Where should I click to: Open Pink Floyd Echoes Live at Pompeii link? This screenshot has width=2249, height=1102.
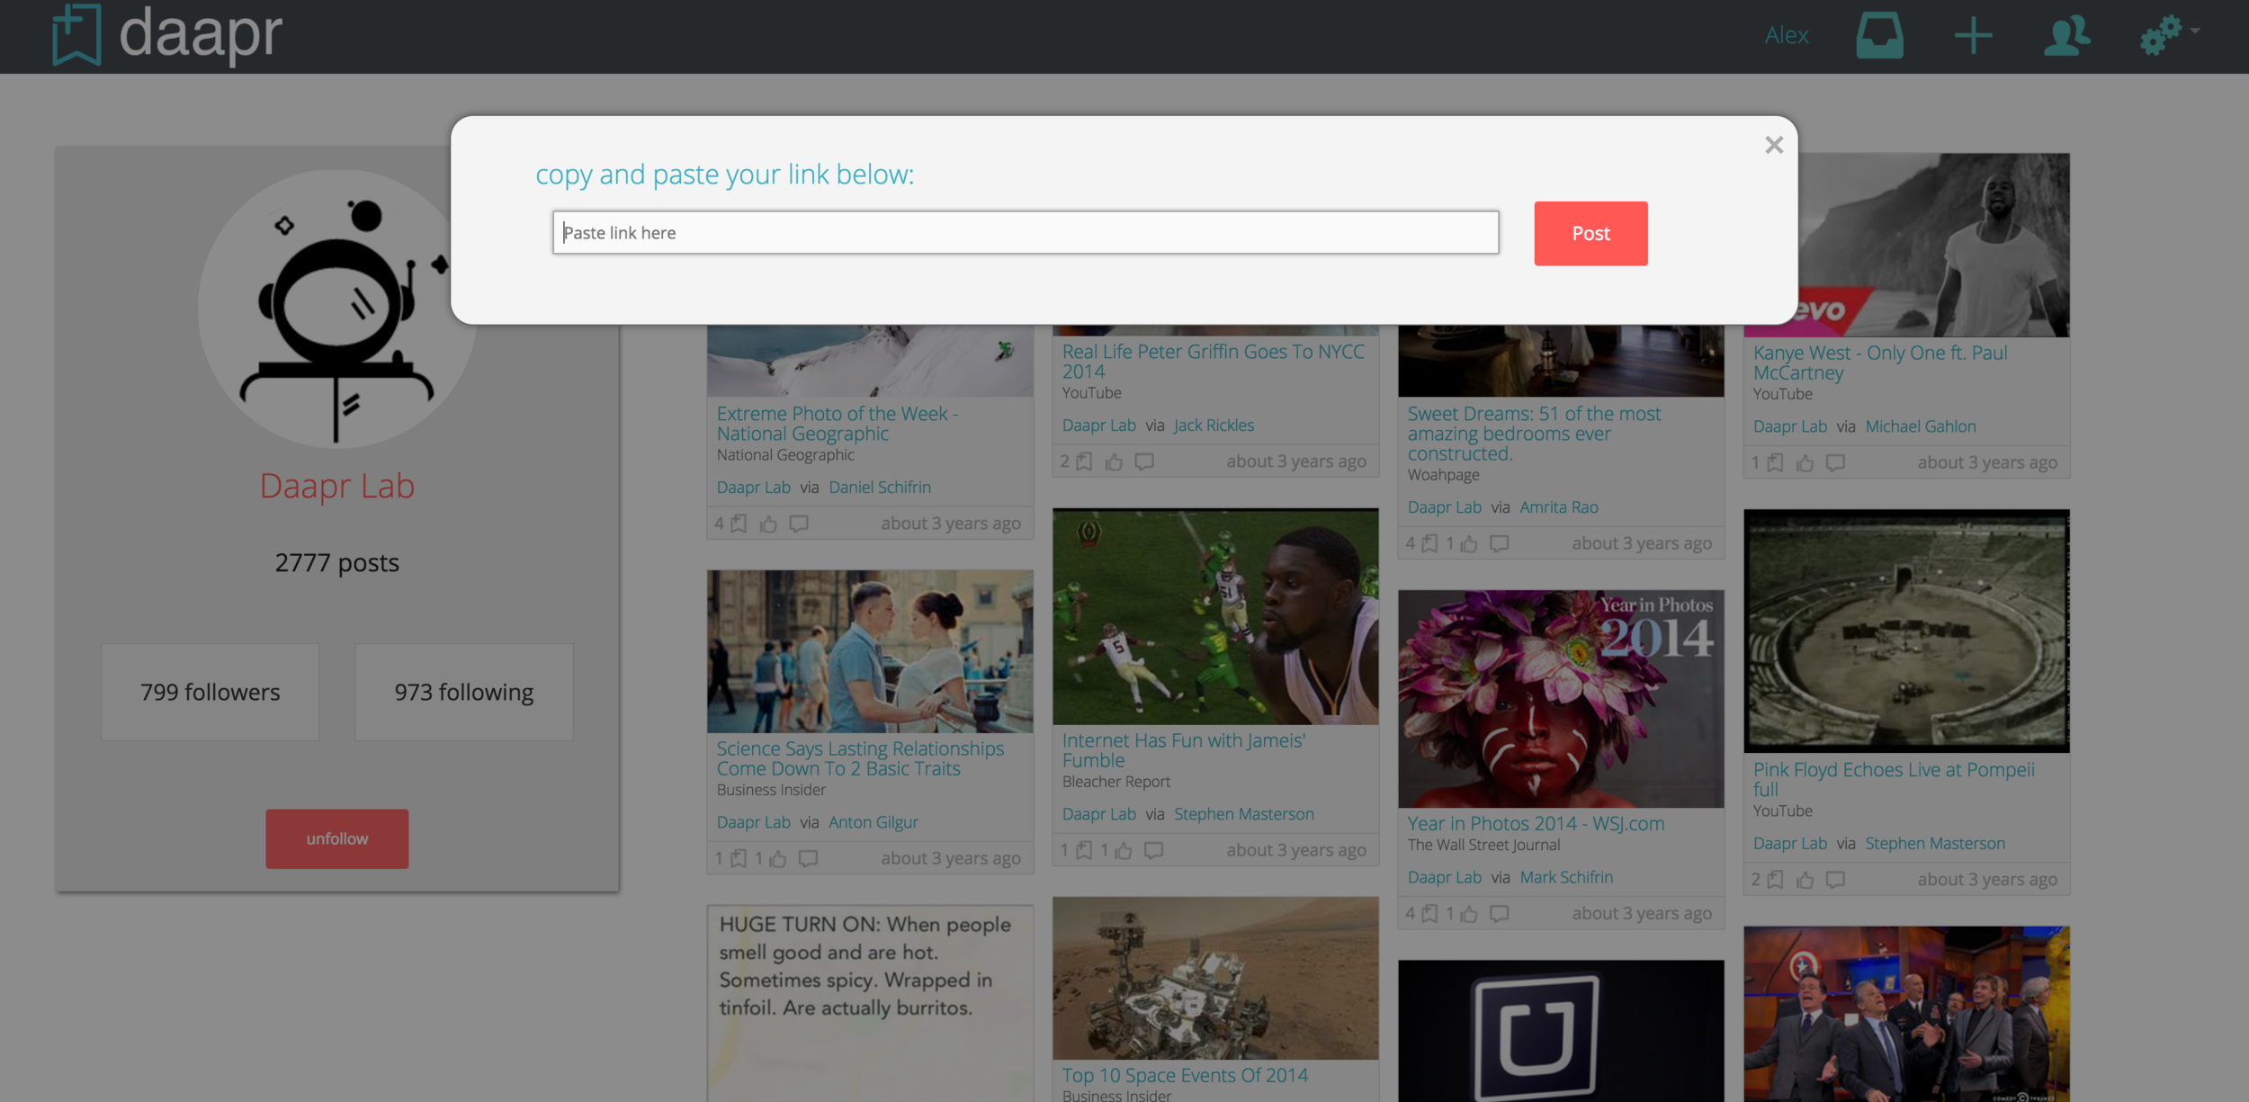(x=1893, y=779)
